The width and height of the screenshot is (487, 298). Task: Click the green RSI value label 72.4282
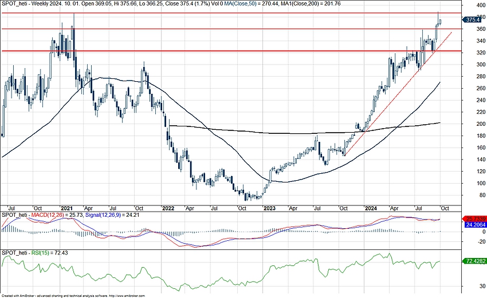(x=474, y=261)
